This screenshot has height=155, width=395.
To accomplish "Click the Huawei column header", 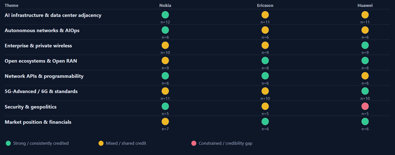I will (x=365, y=5).
